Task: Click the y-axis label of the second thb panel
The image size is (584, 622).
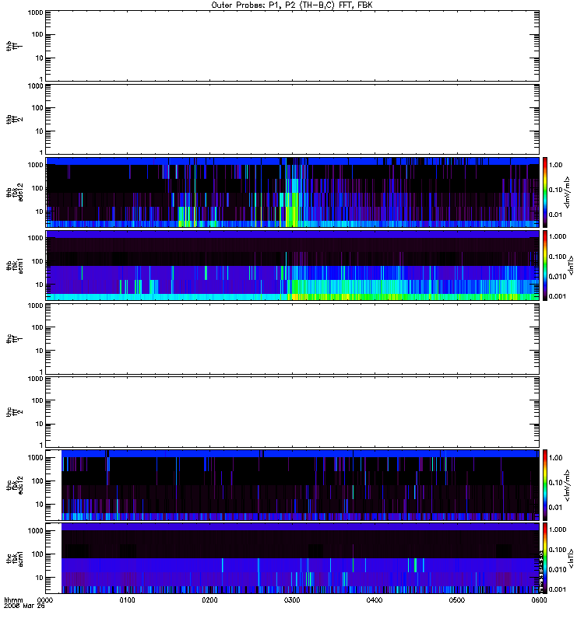Action: coord(15,119)
